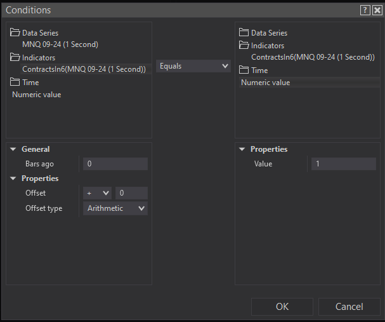Open the Equals comparison dropdown
Image resolution: width=385 pixels, height=322 pixels.
pos(193,66)
